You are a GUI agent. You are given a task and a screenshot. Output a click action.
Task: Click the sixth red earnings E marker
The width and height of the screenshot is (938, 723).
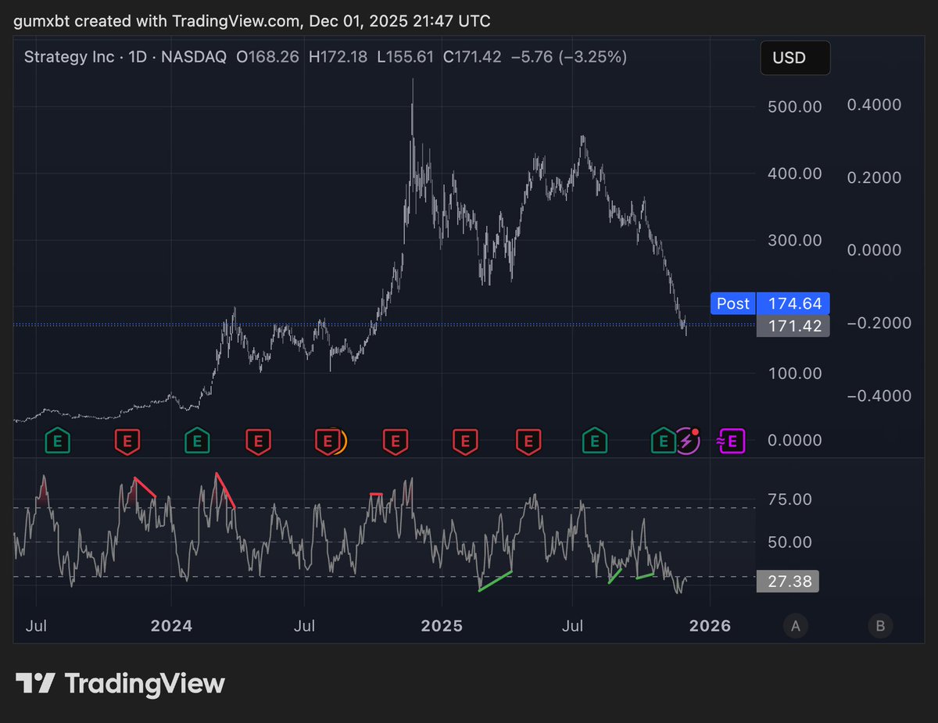pyautogui.click(x=529, y=441)
